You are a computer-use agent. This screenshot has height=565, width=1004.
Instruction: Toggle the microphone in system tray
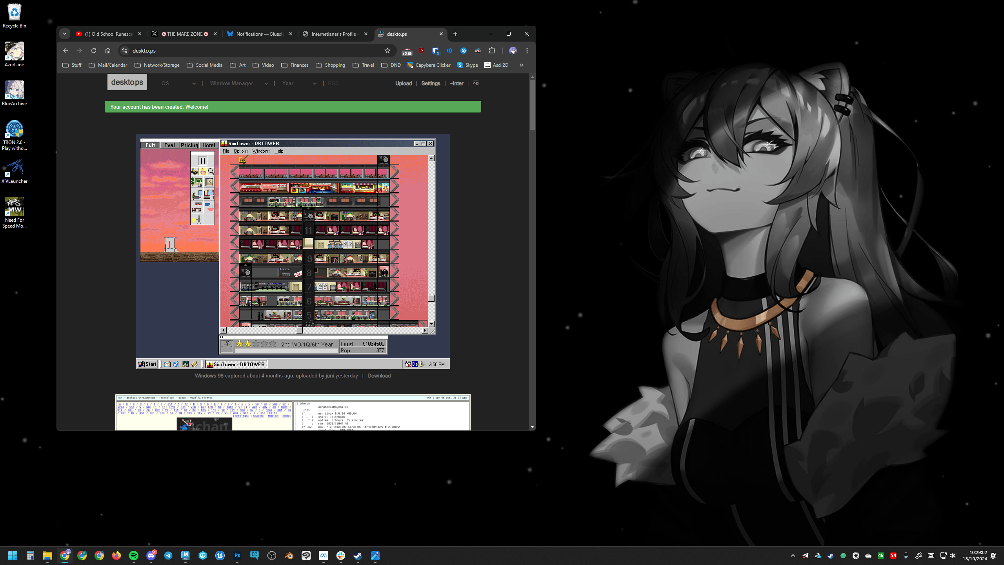tap(906, 556)
